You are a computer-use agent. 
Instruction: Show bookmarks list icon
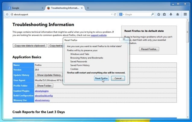pyautogui.click(x=165, y=14)
